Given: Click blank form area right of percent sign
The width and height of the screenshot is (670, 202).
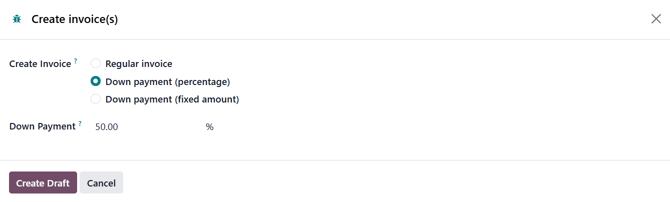Looking at the screenshot, I should coord(426,127).
